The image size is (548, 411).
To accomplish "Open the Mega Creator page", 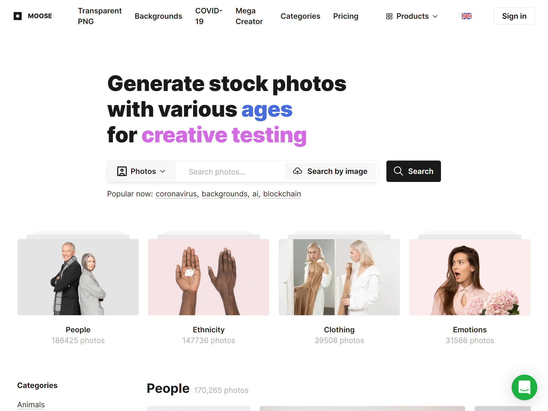I will coord(249,16).
